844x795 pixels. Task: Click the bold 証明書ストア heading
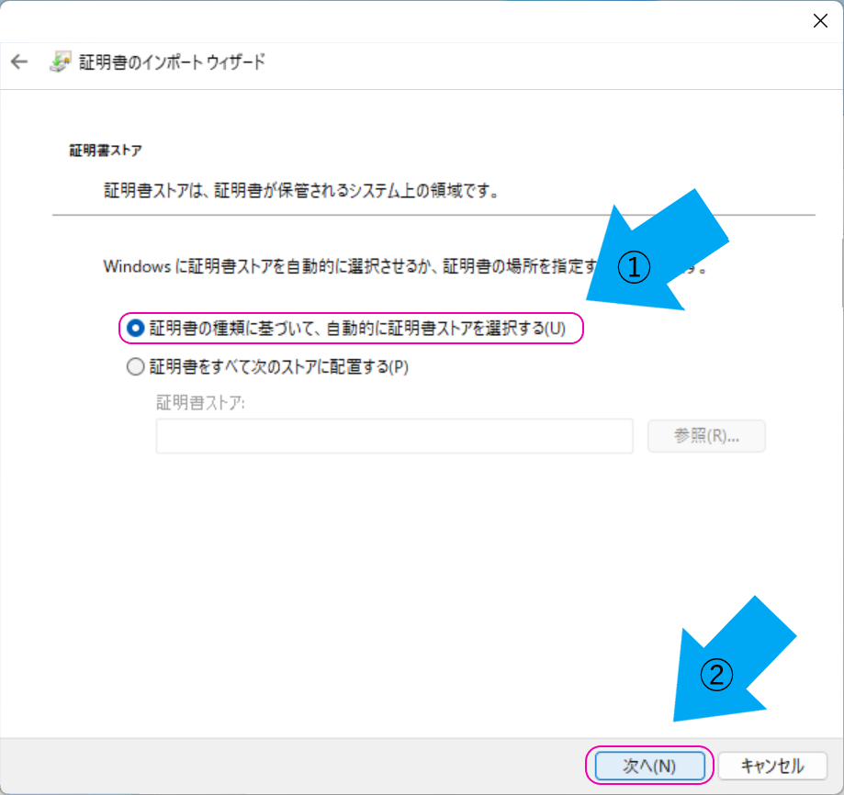pyautogui.click(x=106, y=150)
